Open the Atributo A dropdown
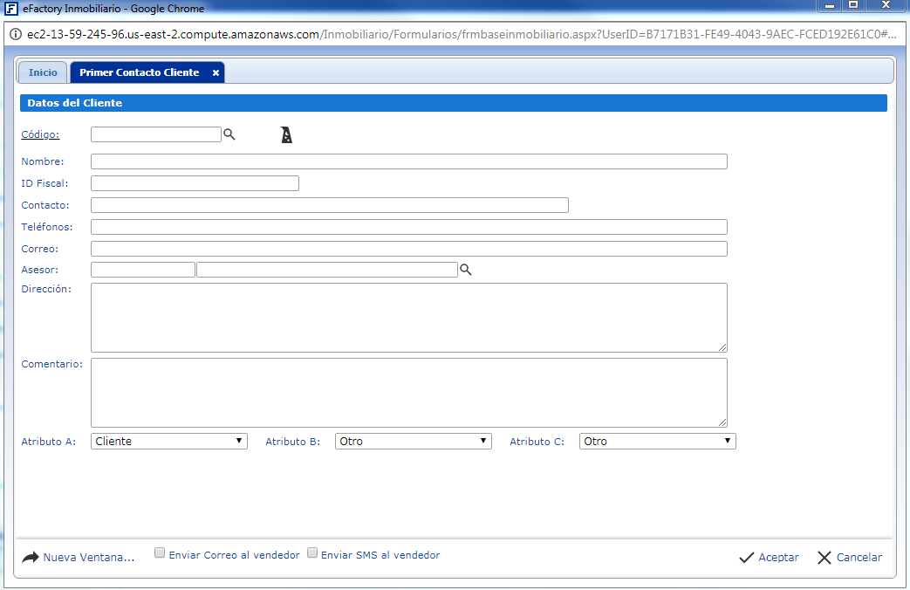The width and height of the screenshot is (910, 590). click(x=169, y=442)
